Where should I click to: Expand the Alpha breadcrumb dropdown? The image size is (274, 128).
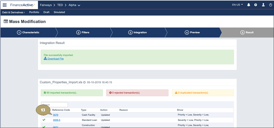tap(75, 5)
